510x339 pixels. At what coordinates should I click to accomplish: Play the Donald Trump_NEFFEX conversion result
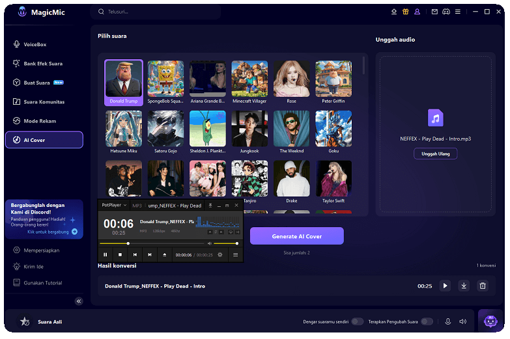445,286
